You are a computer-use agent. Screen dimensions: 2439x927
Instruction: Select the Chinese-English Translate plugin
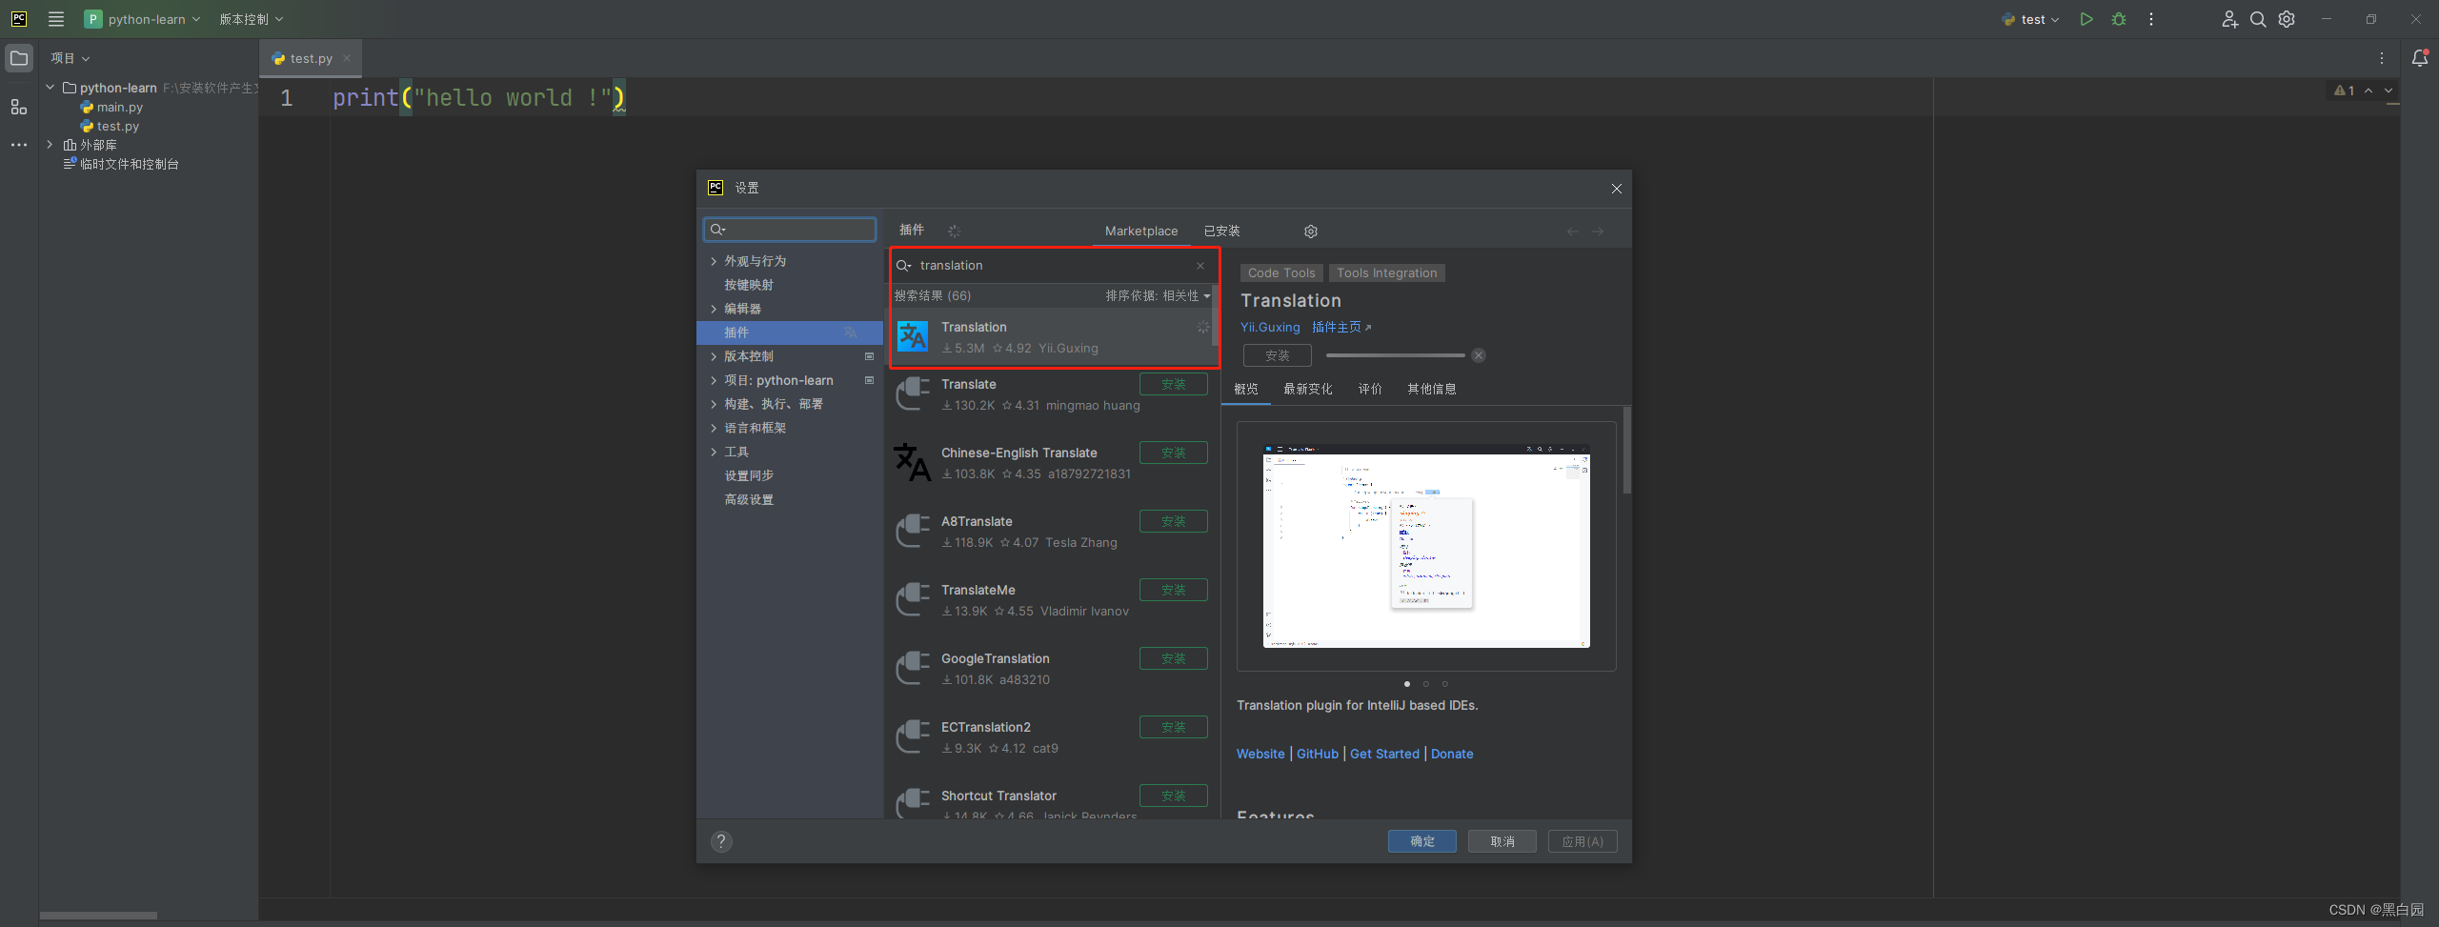1053,463
